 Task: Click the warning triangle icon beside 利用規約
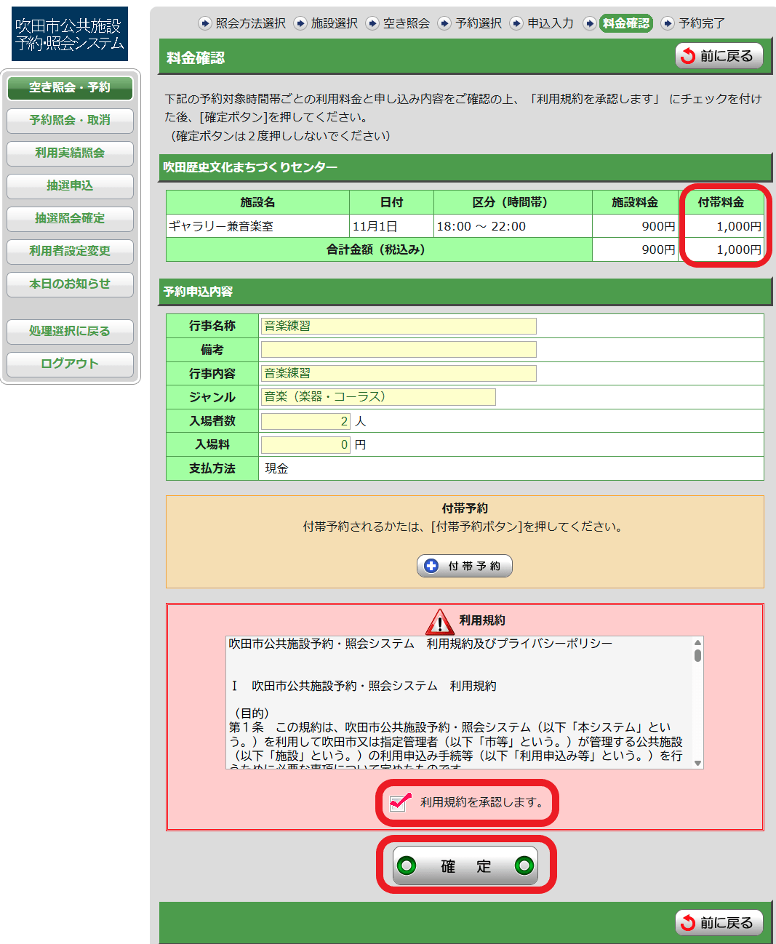(440, 622)
